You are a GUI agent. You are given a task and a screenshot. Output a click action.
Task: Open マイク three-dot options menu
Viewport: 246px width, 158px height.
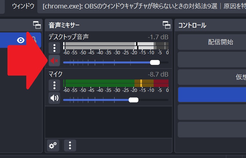pos(54,85)
